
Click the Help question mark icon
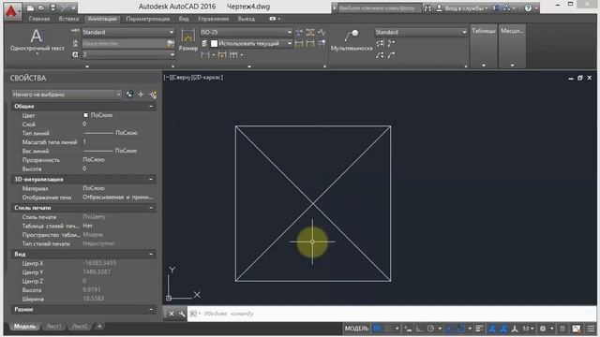coord(528,7)
